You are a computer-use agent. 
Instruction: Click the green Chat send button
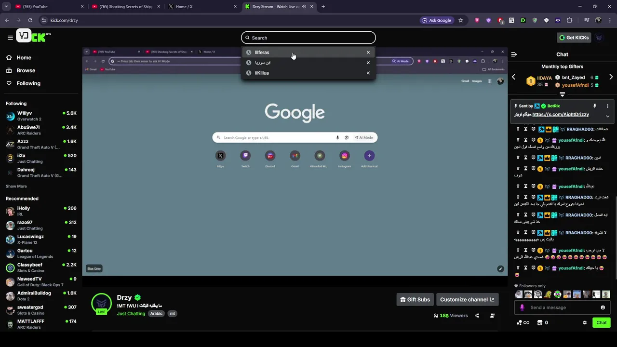(602, 323)
